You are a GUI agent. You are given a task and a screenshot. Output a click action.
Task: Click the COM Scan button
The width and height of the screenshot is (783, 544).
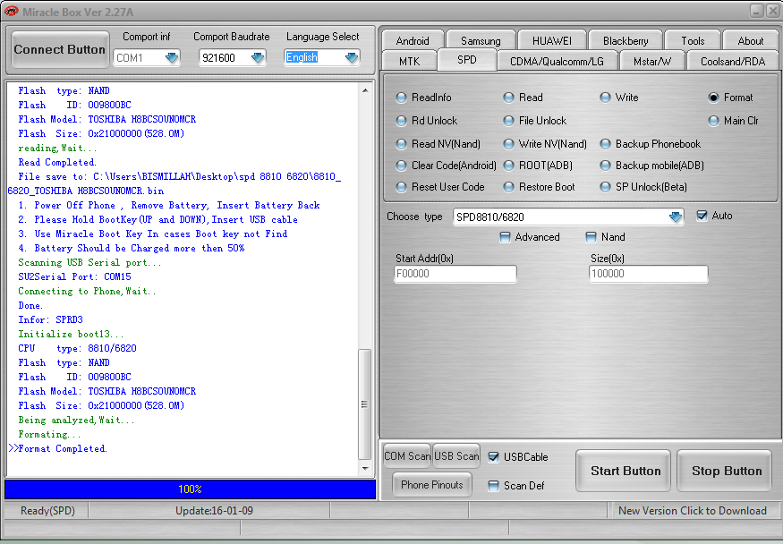coord(407,456)
